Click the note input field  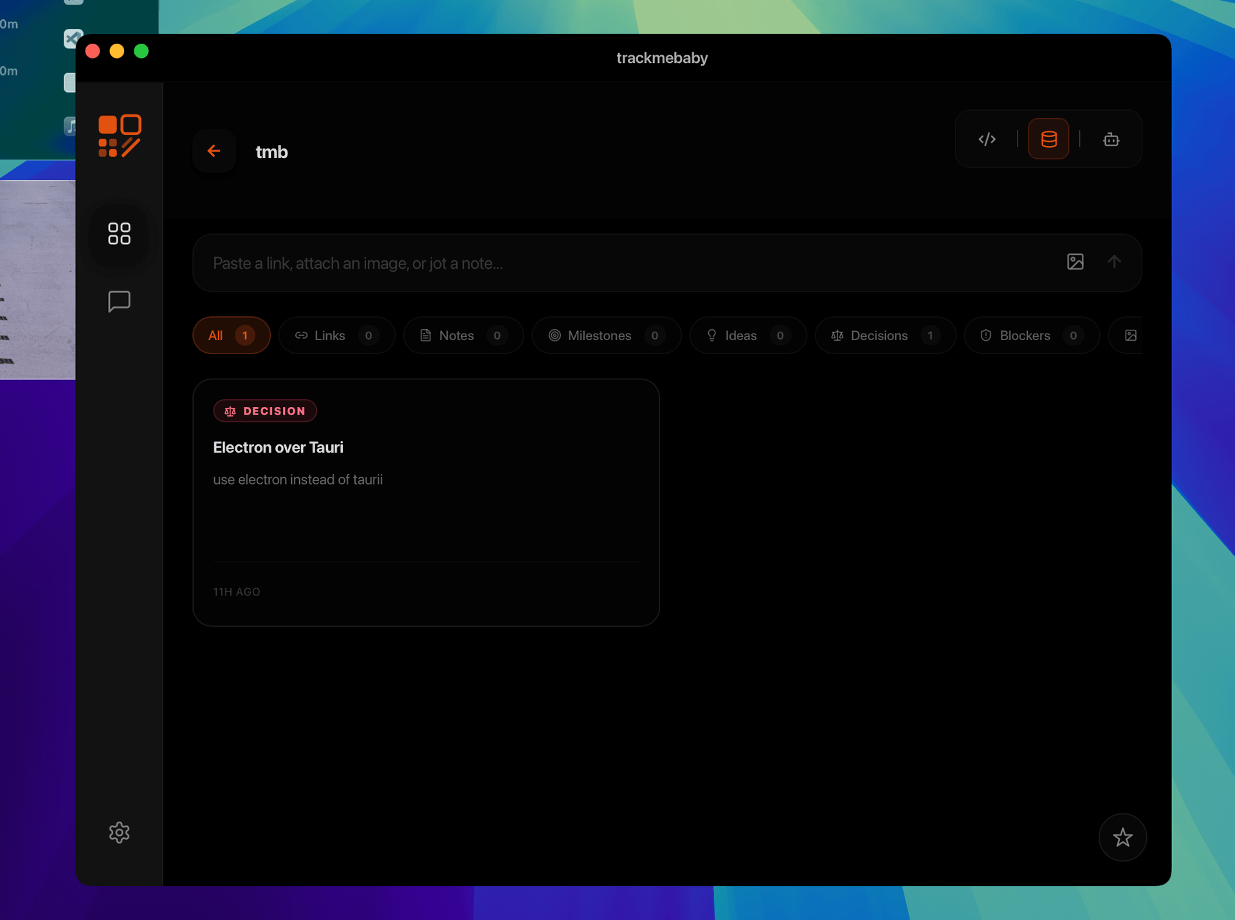point(630,263)
